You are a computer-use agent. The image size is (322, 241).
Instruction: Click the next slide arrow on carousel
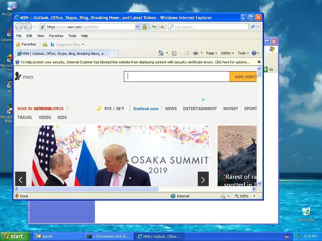point(203,179)
